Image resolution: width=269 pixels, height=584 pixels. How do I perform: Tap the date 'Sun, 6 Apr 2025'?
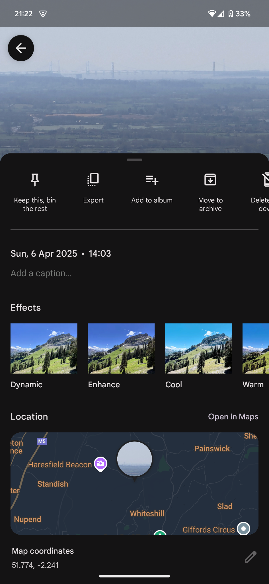[44, 254]
